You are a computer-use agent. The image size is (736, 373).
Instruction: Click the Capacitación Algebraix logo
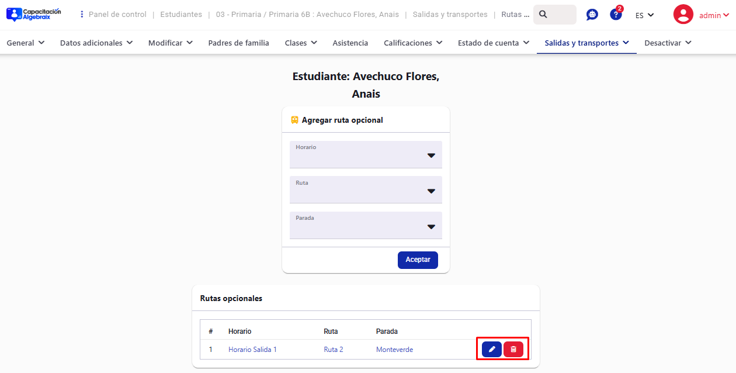tap(33, 15)
